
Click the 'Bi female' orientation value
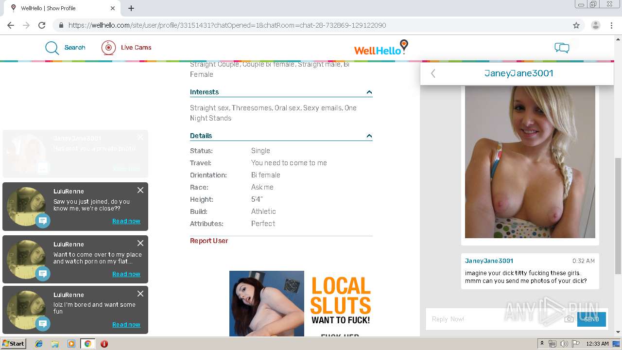(x=266, y=175)
